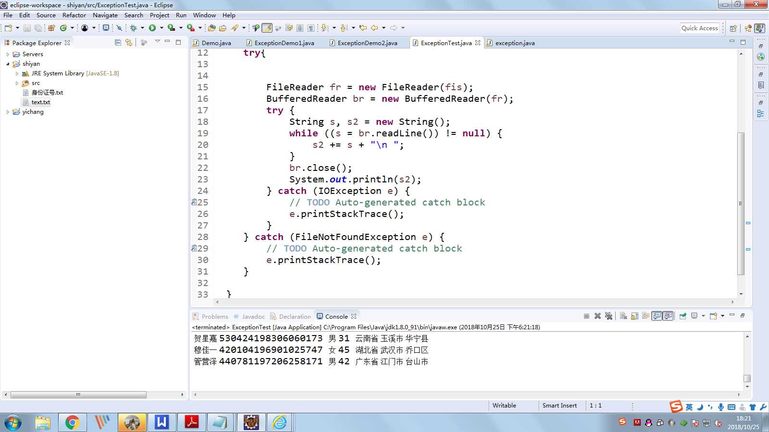Open Word from Windows taskbar
This screenshot has height=432, width=769.
[161, 422]
